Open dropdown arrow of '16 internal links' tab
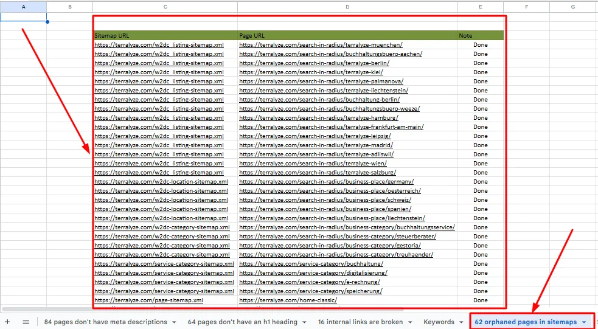The height and width of the screenshot is (329, 598). pos(411,322)
